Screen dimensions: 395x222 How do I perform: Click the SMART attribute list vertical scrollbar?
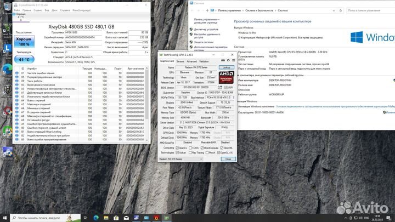click(147, 104)
